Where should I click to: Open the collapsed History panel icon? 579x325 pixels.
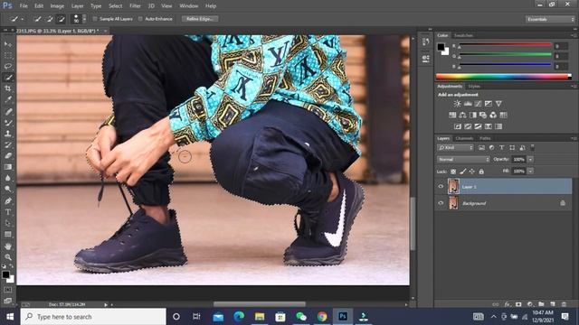pyautogui.click(x=425, y=42)
